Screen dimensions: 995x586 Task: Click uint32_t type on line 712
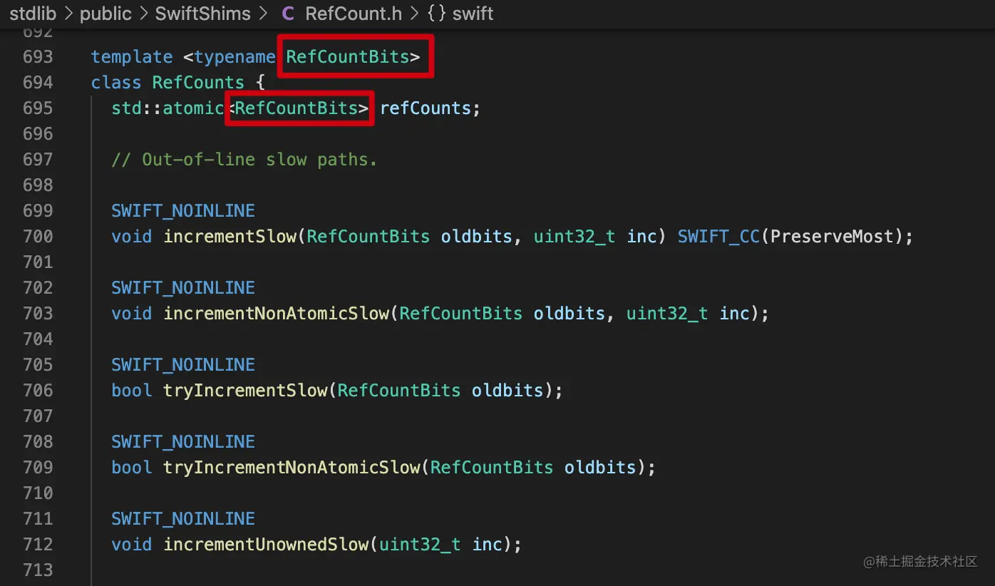[420, 545]
